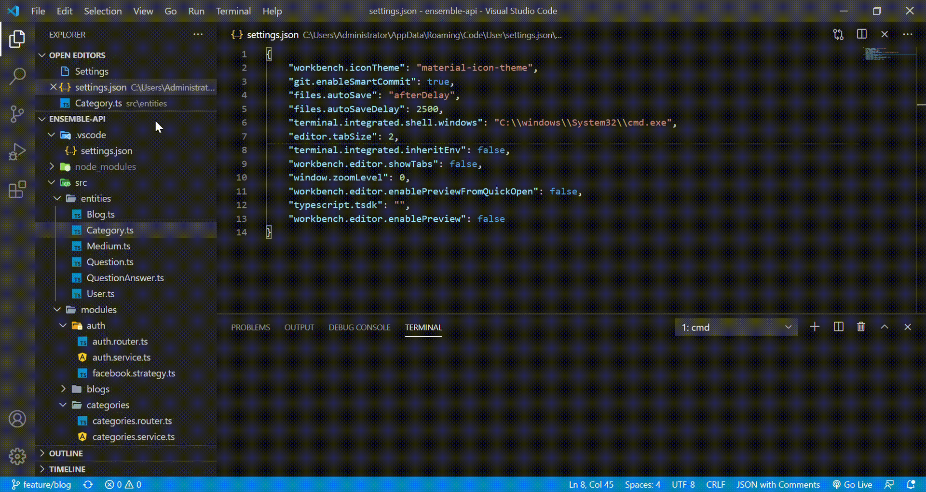Switch to the Output tab

[x=299, y=328]
